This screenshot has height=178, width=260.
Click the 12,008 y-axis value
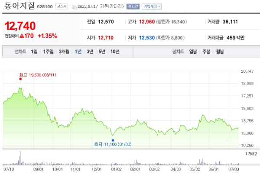[247, 133]
